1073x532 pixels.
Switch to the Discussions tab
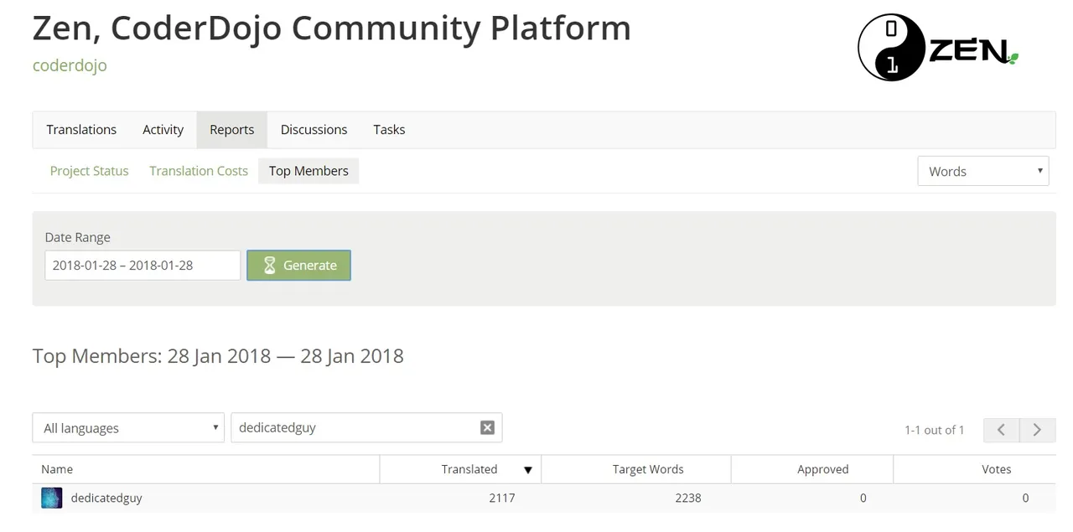coord(314,130)
